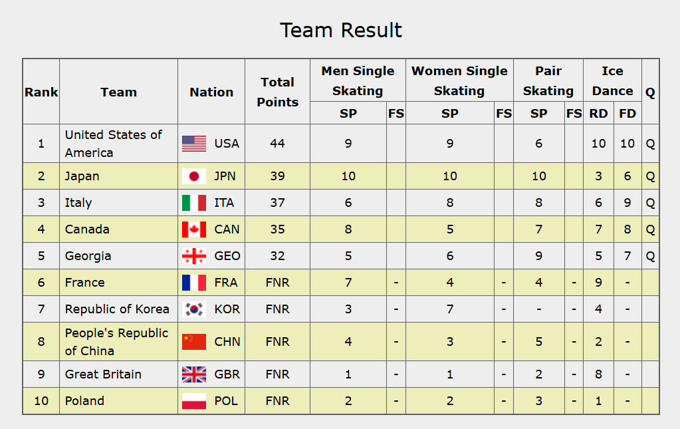The image size is (680, 429).
Task: Select the Women Single Skating column header
Action: (x=459, y=80)
